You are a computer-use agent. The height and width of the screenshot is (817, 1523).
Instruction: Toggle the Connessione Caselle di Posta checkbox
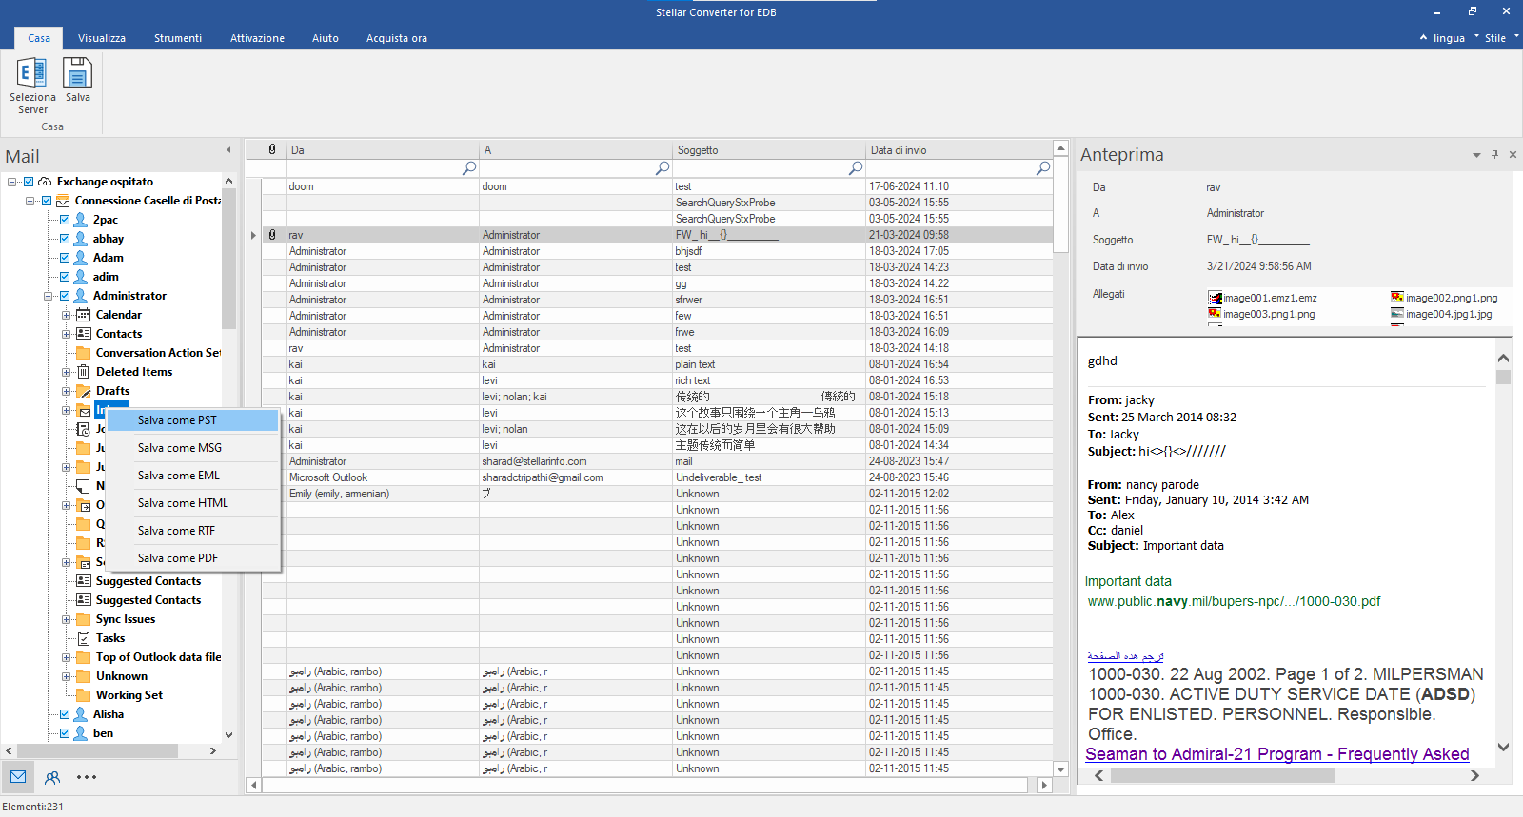(x=46, y=201)
